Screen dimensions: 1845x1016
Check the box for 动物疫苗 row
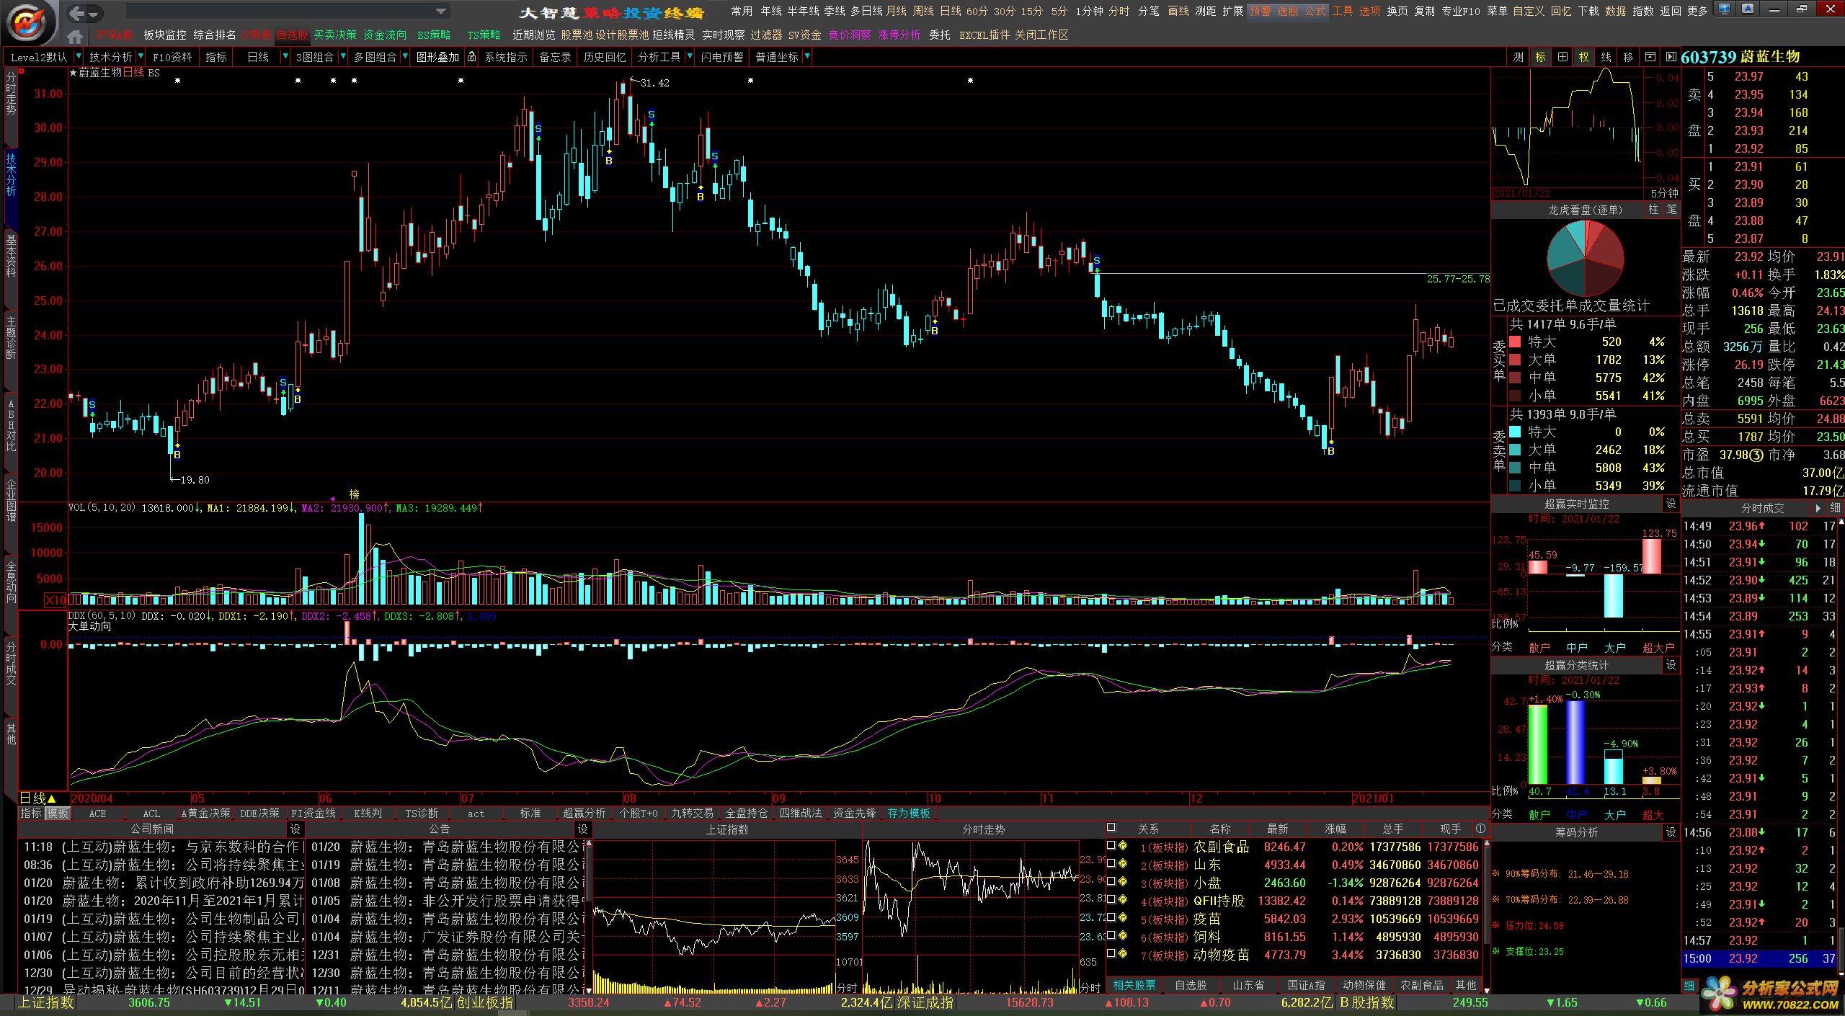click(1111, 954)
